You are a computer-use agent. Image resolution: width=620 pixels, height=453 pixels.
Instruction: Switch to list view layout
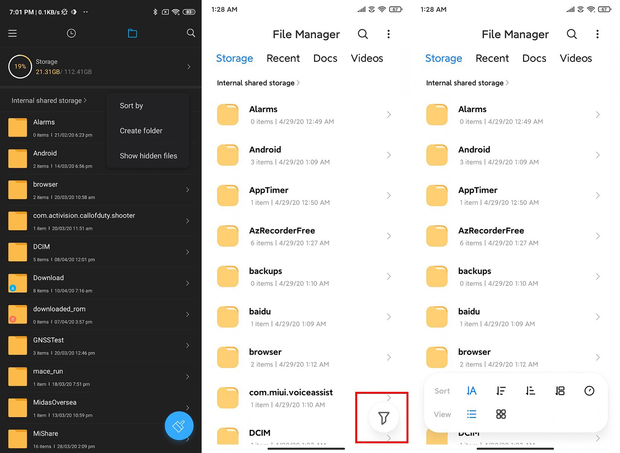click(x=471, y=414)
